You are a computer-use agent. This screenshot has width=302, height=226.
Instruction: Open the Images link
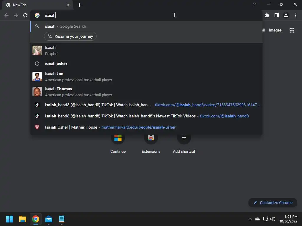[x=275, y=30]
